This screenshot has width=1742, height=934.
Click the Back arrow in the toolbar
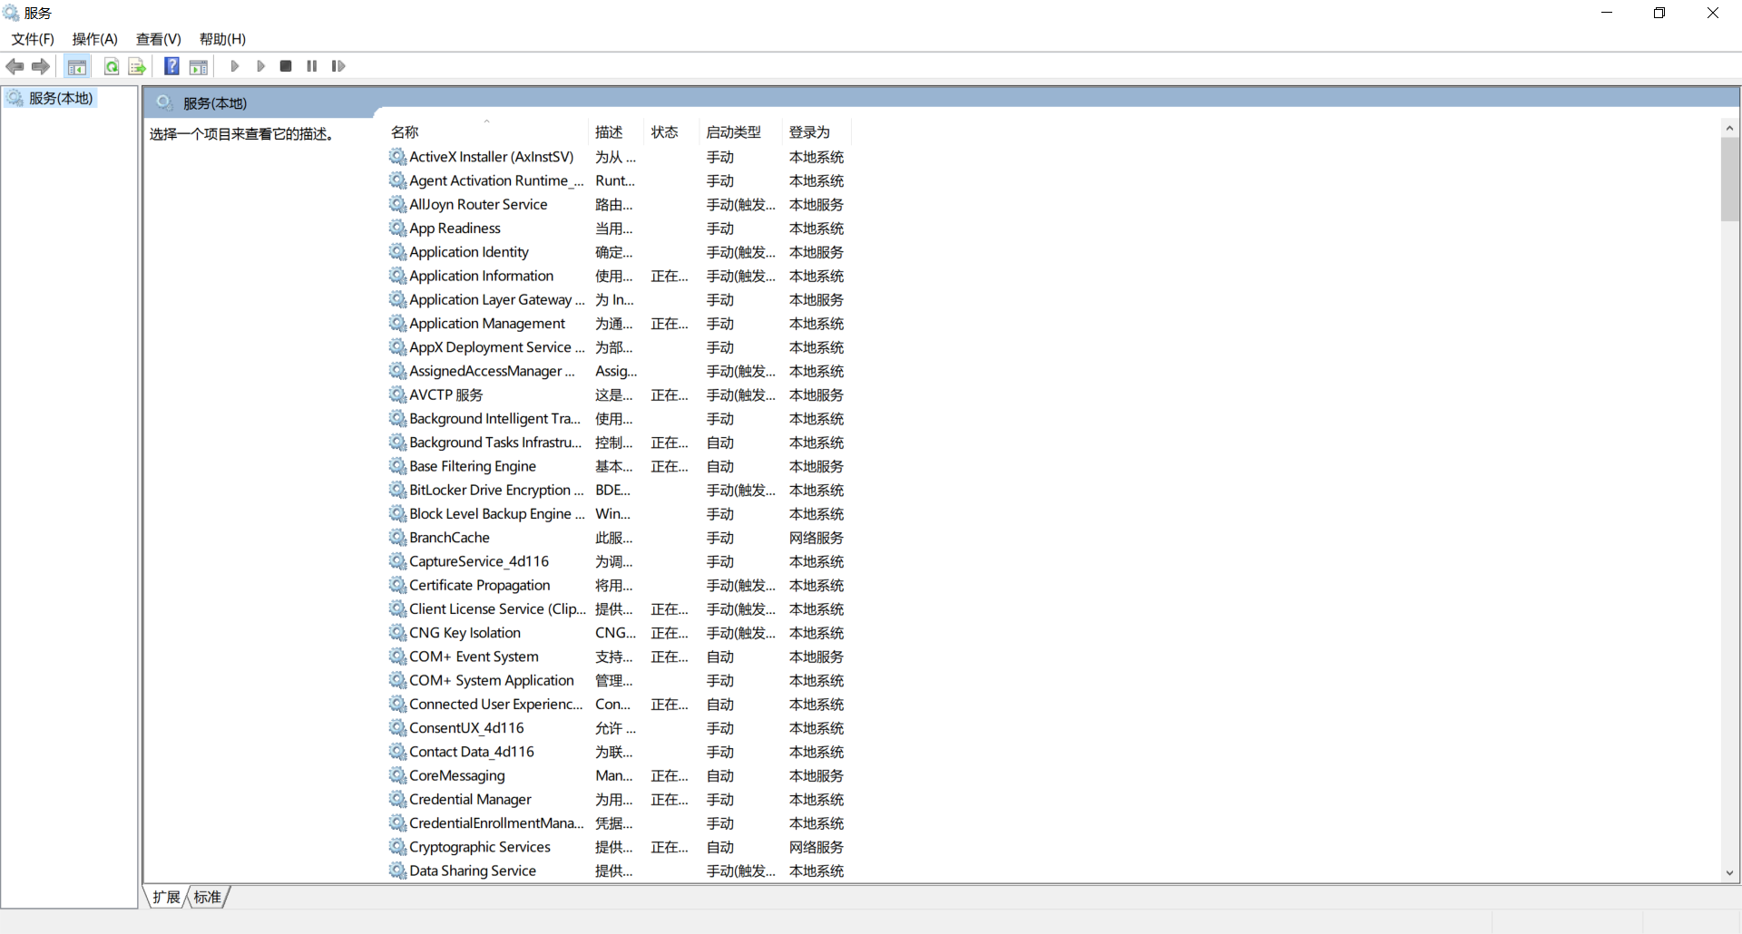15,66
